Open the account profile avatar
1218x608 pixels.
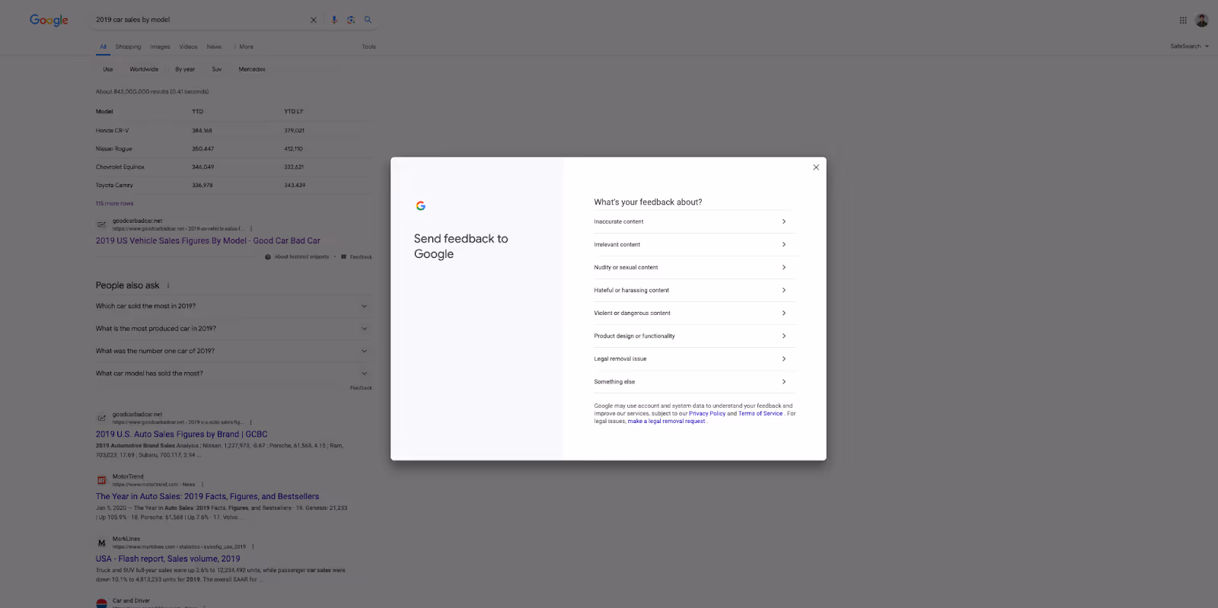(x=1202, y=21)
